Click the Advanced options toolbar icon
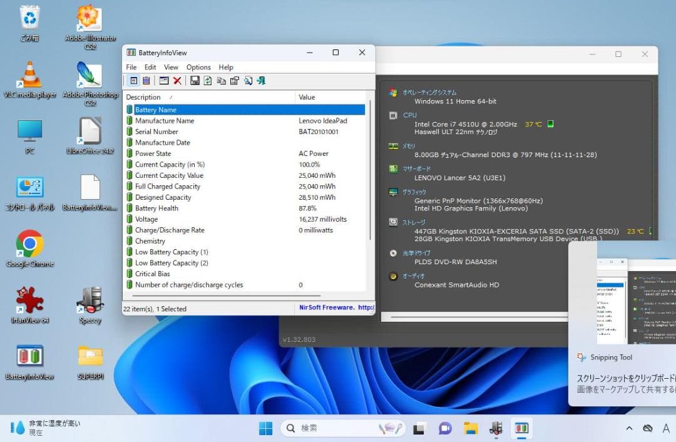 coord(235,81)
